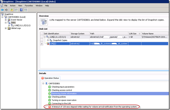The image size is (170, 110).
Task: Open the Favorites menu
Action: coord(29,6)
